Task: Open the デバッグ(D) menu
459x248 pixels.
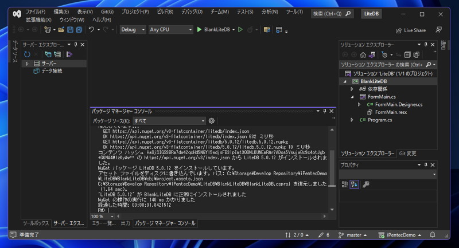Action: point(192,11)
